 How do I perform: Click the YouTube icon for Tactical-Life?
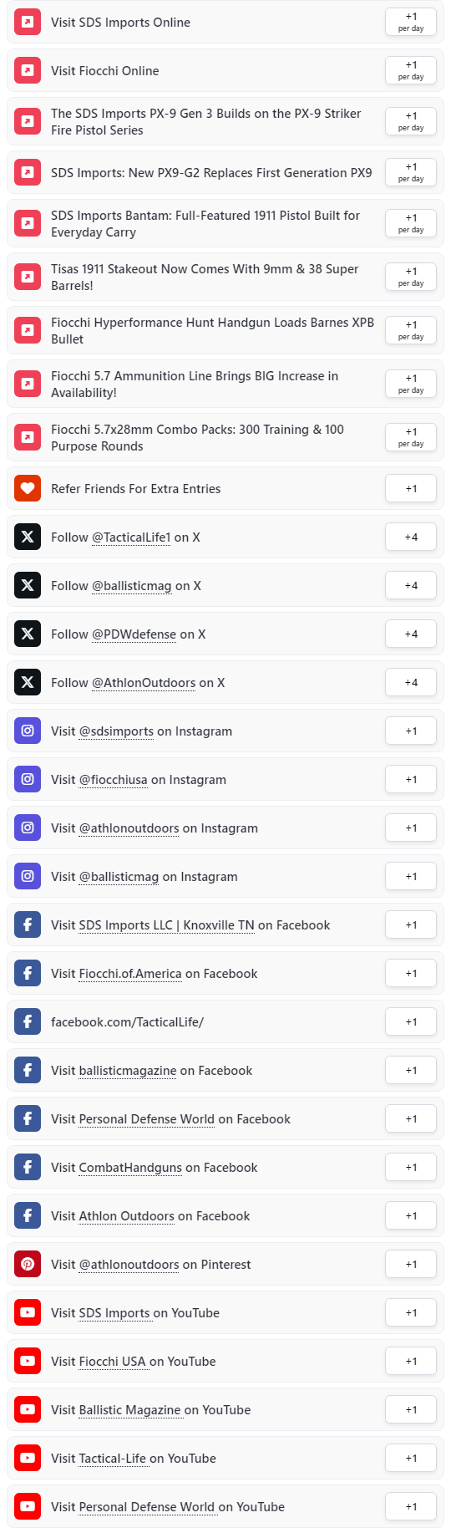pyautogui.click(x=28, y=1459)
